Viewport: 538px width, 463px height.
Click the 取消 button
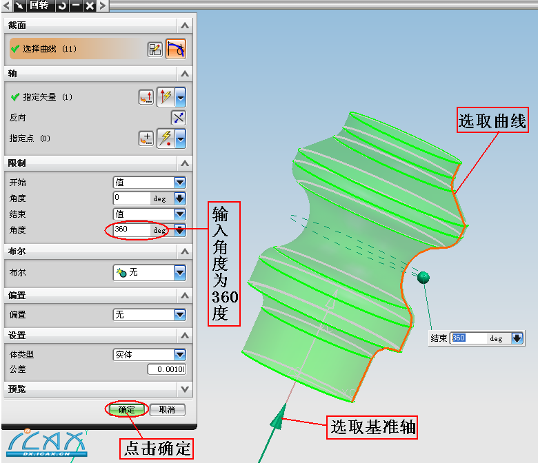(167, 409)
